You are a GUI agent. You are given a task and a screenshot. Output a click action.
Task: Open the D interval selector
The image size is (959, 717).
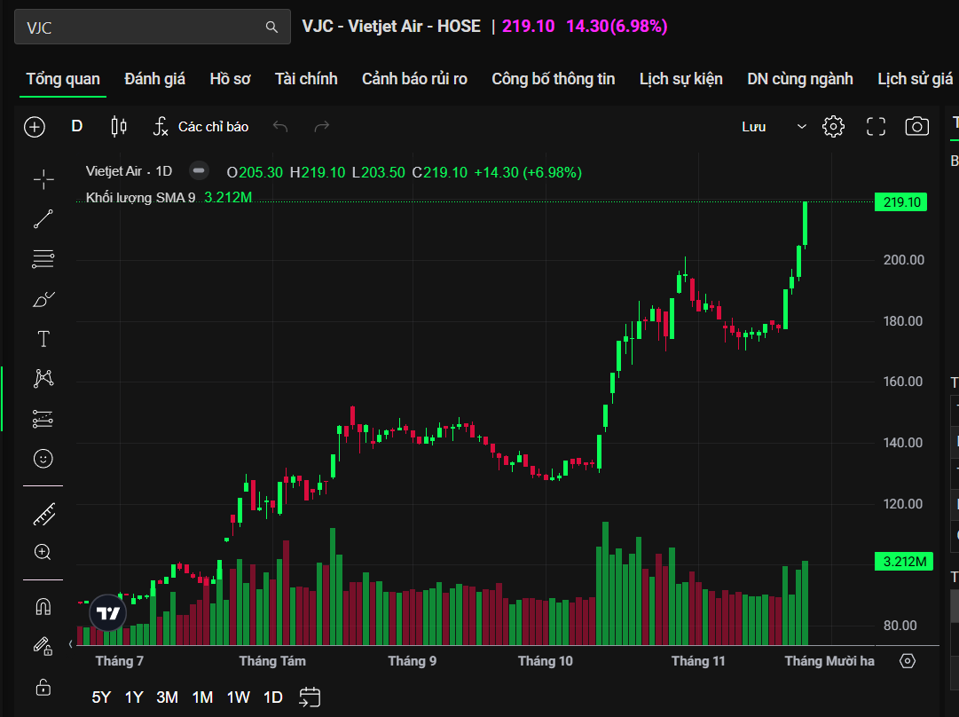[x=77, y=127]
